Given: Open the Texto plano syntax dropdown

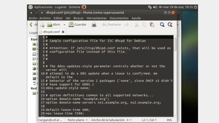Looking at the screenshot, I should (77, 120).
